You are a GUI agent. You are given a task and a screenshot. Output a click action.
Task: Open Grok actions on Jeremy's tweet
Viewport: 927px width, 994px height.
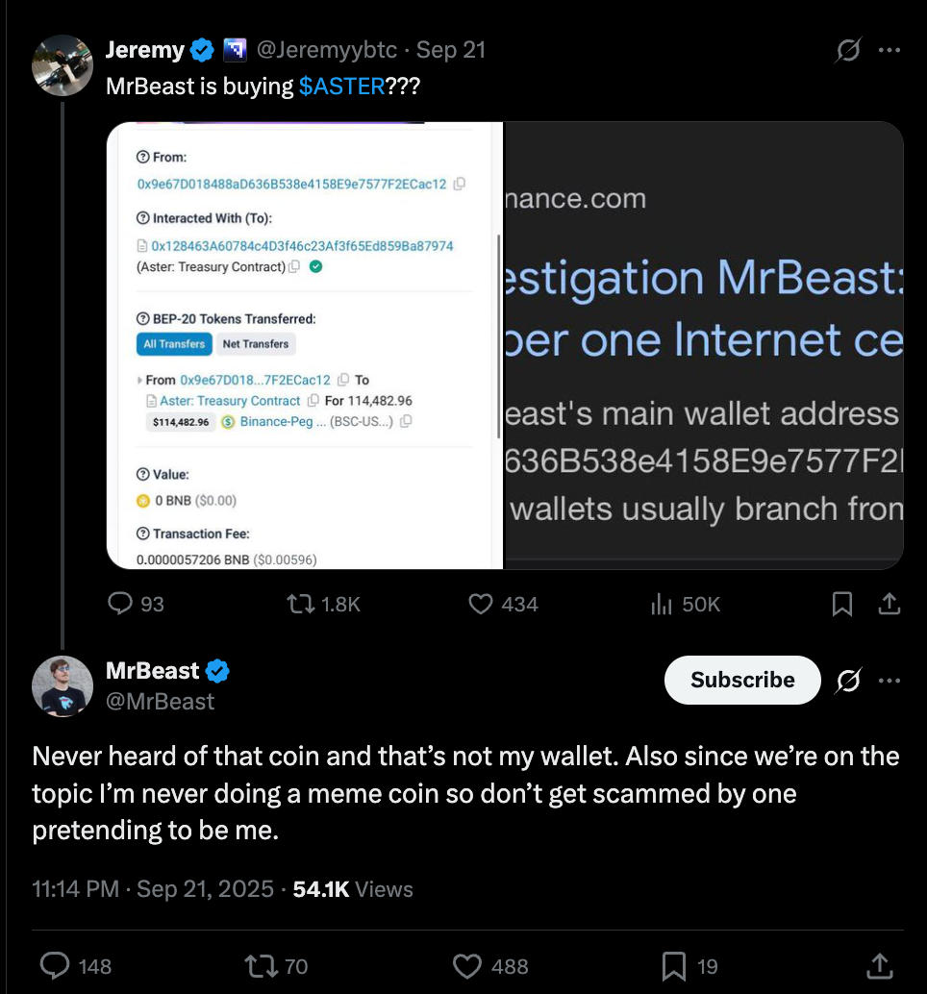click(847, 50)
